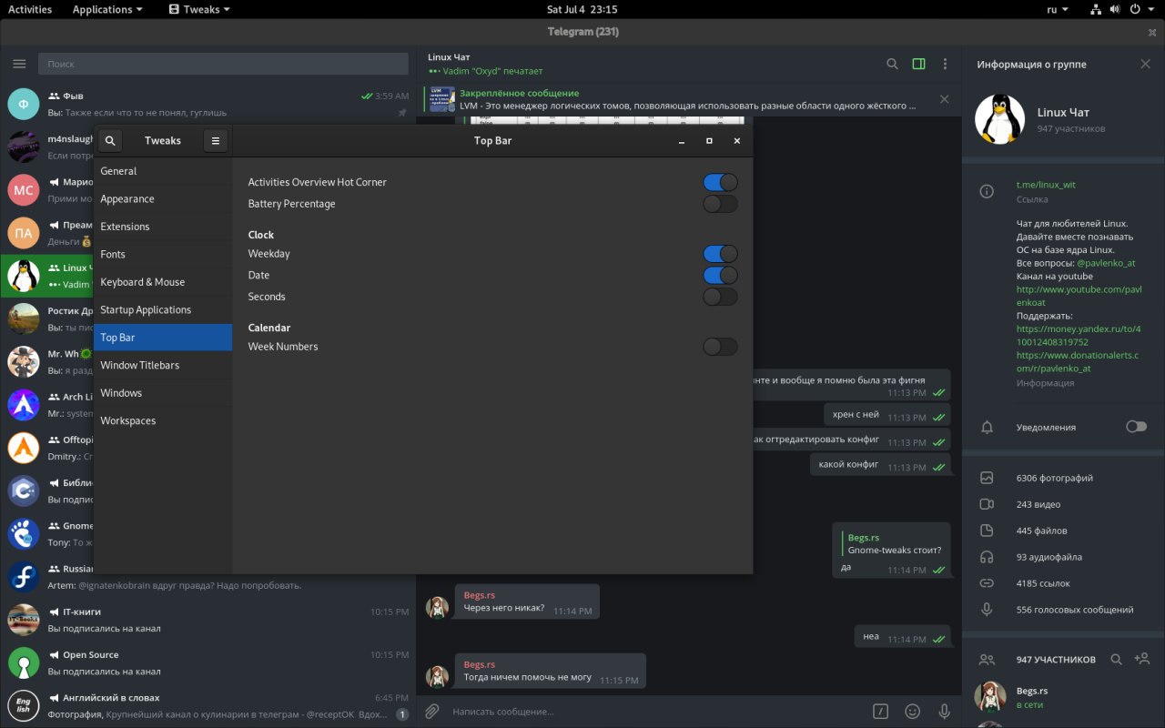Click the add member icon
The height and width of the screenshot is (728, 1165).
(x=1142, y=659)
